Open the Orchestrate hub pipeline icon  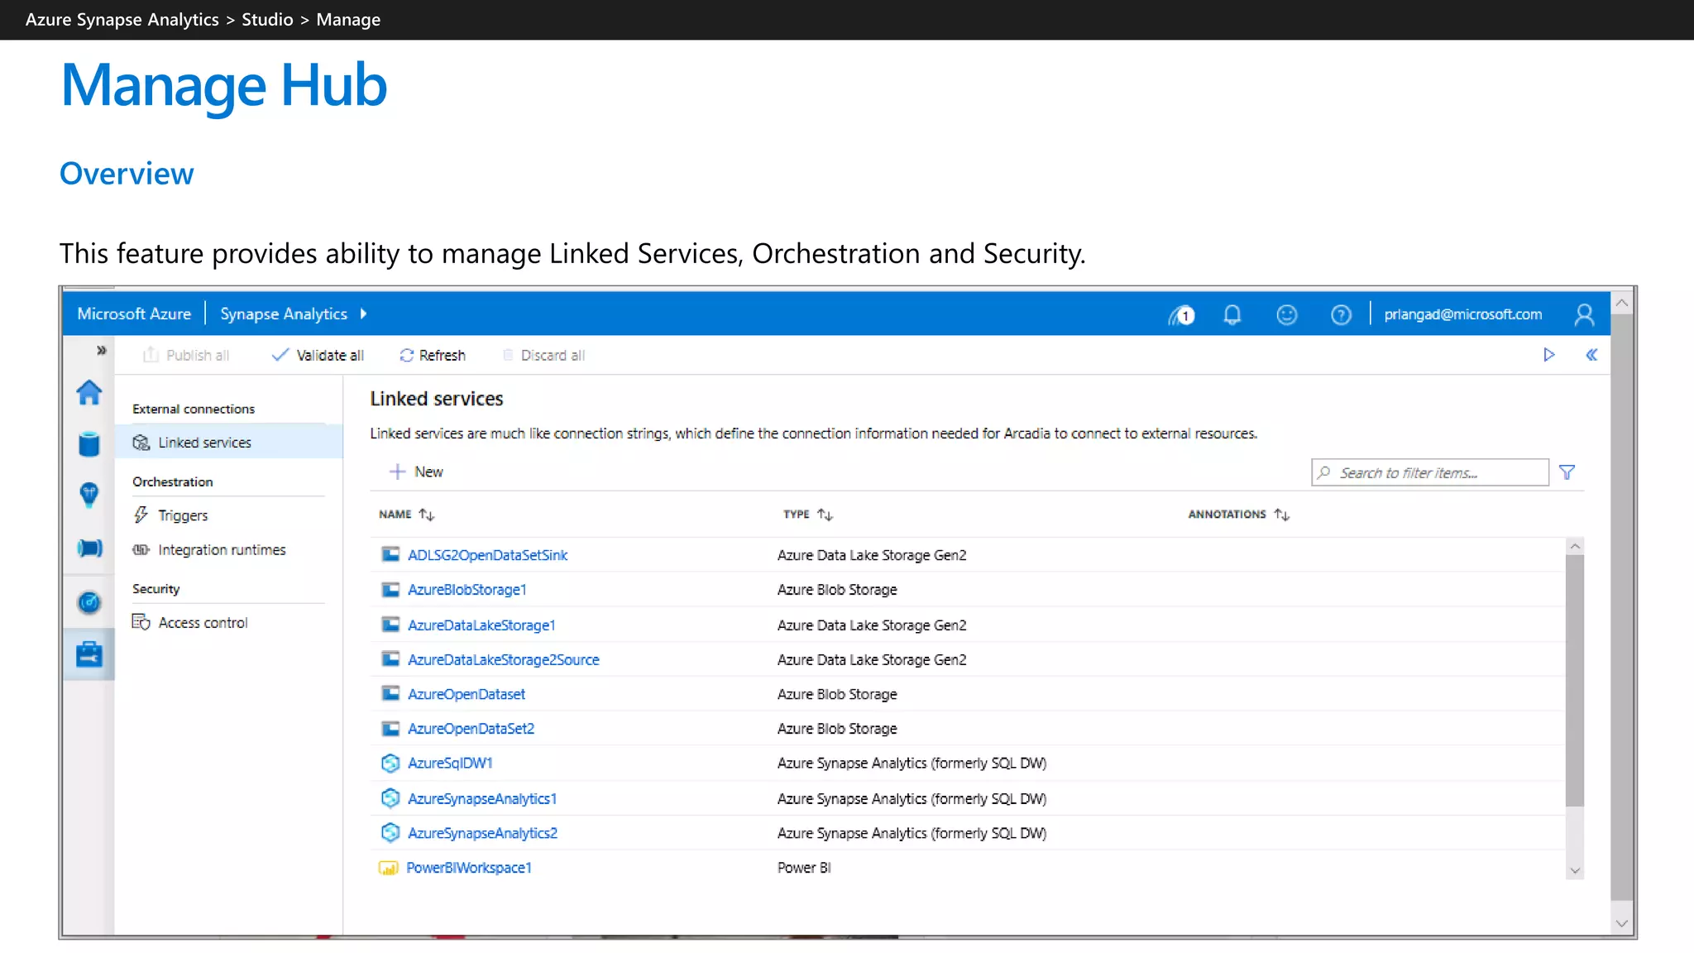[89, 548]
